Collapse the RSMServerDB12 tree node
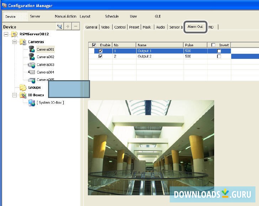Screen dimensions: 259x206 (6, 34)
